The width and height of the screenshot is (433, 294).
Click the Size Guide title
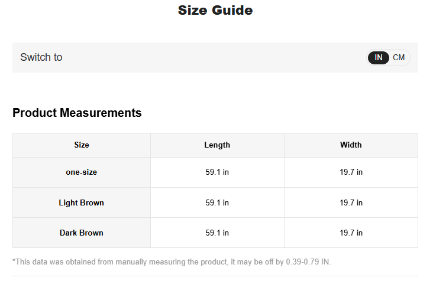coord(215,10)
